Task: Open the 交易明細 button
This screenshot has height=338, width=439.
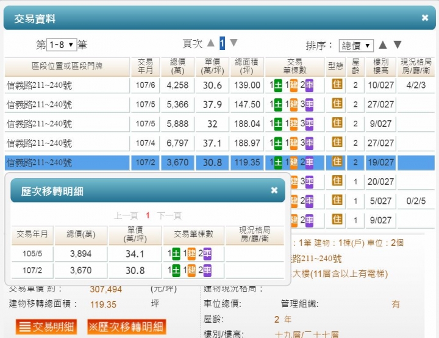Action: pyautogui.click(x=46, y=327)
